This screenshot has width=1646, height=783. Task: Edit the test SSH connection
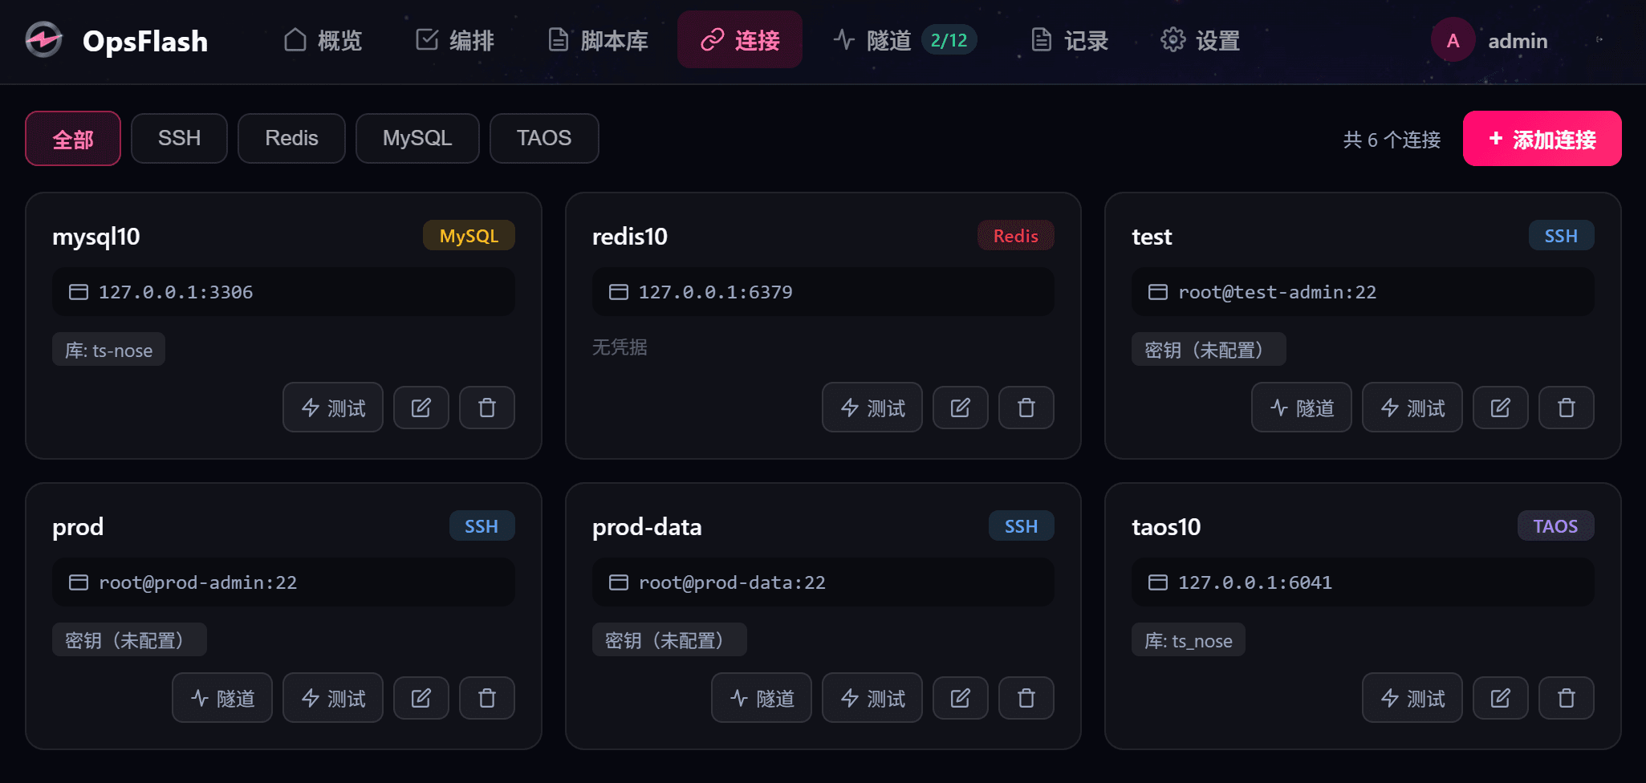pos(1500,408)
